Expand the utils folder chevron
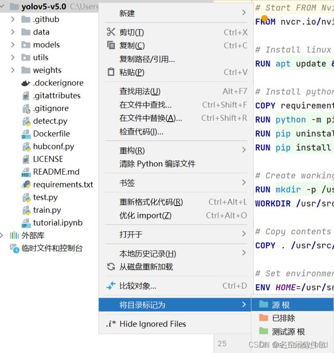334x353 pixels. (x=13, y=58)
